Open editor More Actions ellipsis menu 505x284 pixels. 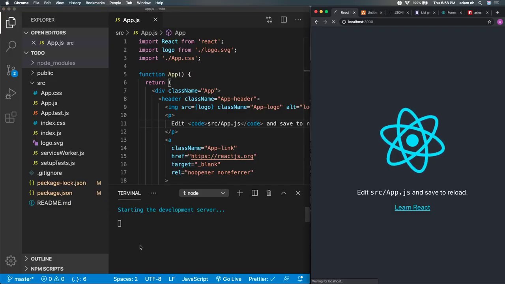[x=298, y=20]
